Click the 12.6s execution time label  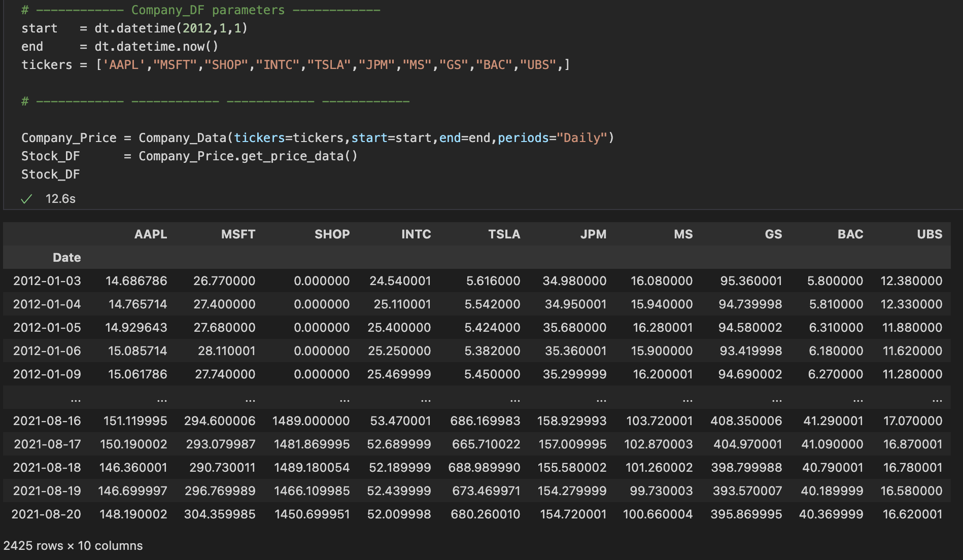(60, 199)
